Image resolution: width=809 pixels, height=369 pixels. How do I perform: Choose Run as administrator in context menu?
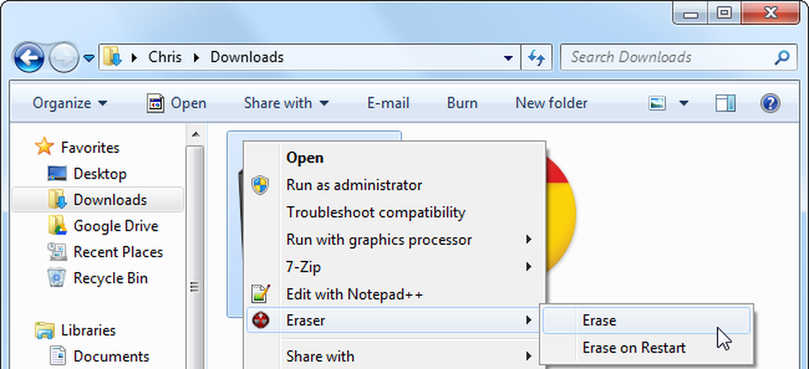coord(396,184)
